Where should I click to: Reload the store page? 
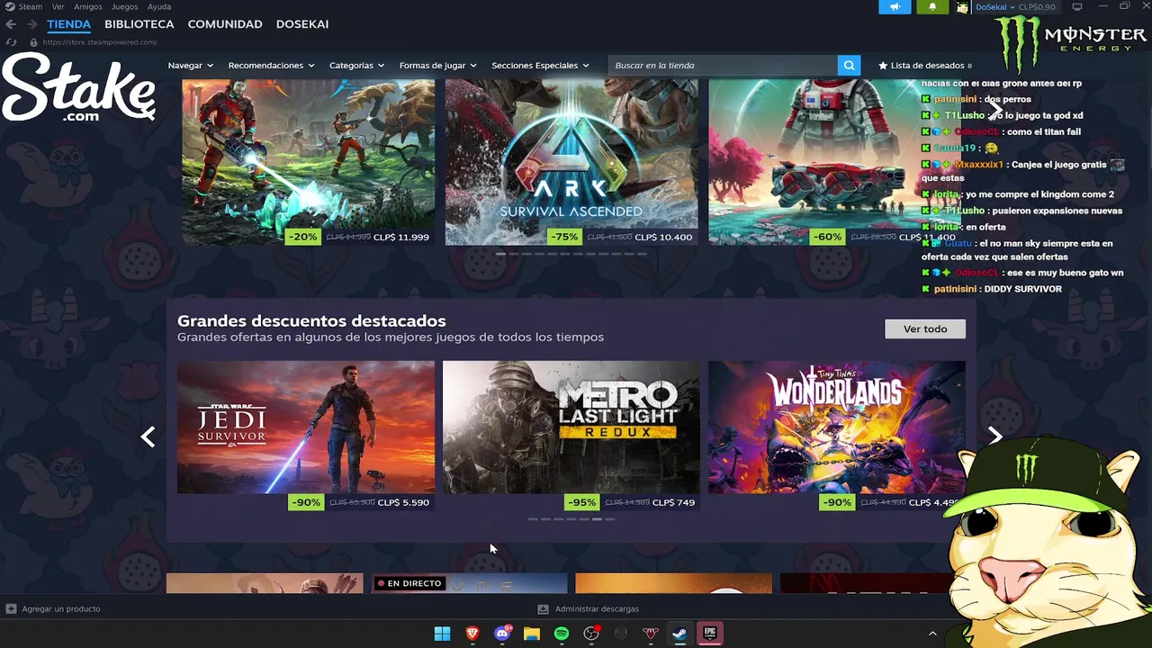coord(11,42)
